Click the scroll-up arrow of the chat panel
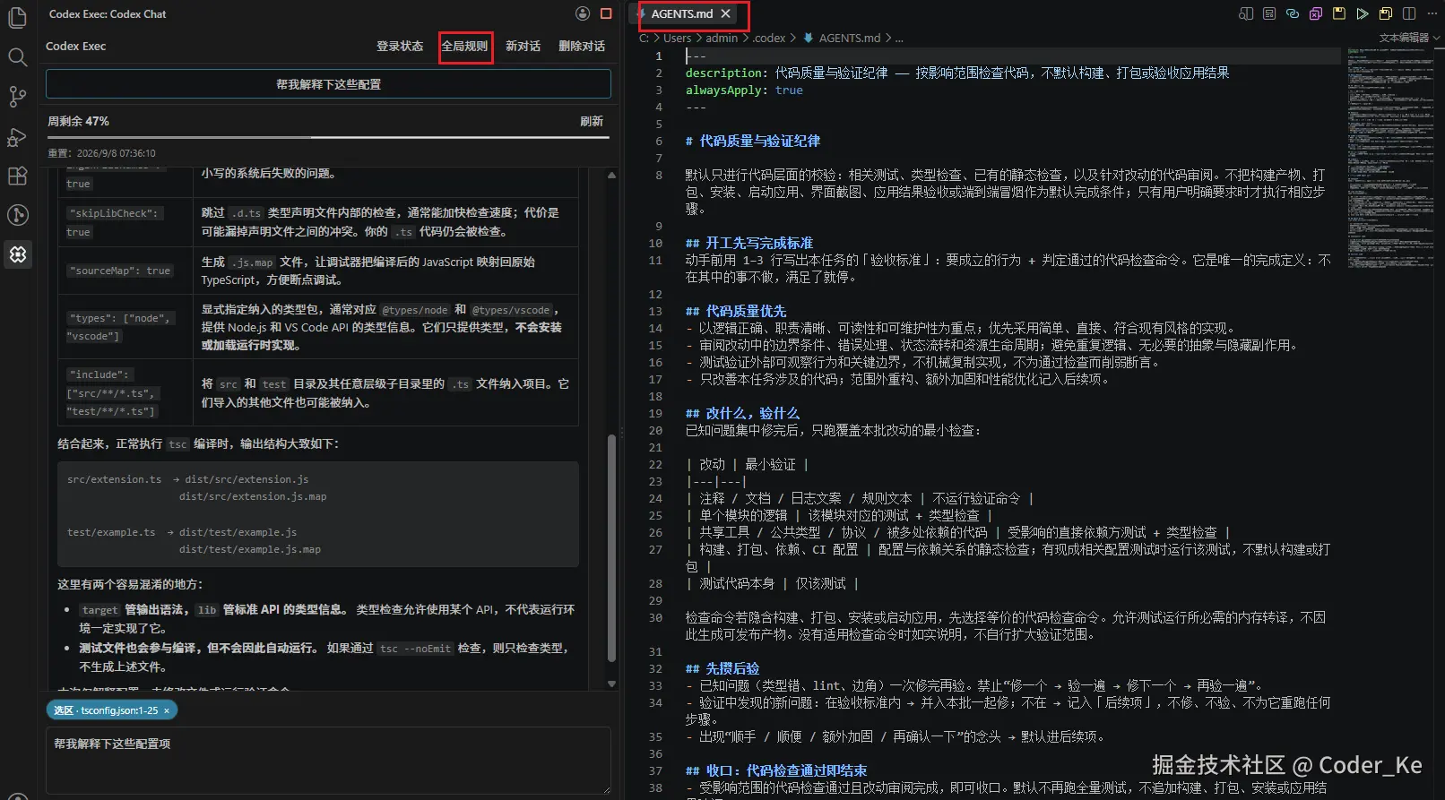 point(612,176)
